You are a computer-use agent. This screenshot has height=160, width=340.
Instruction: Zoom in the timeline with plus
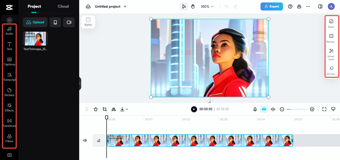pyautogui.click(x=312, y=109)
